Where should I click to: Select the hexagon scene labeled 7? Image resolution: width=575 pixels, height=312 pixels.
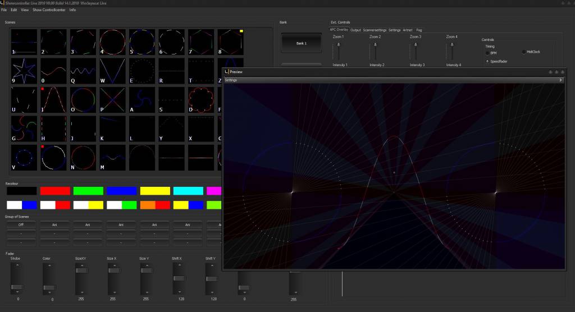point(200,42)
